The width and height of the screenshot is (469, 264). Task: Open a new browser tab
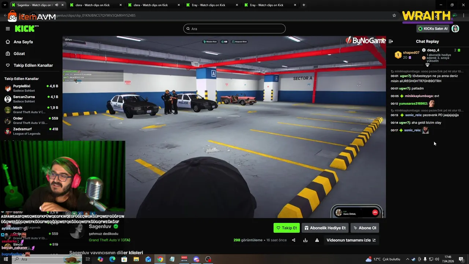304,5
